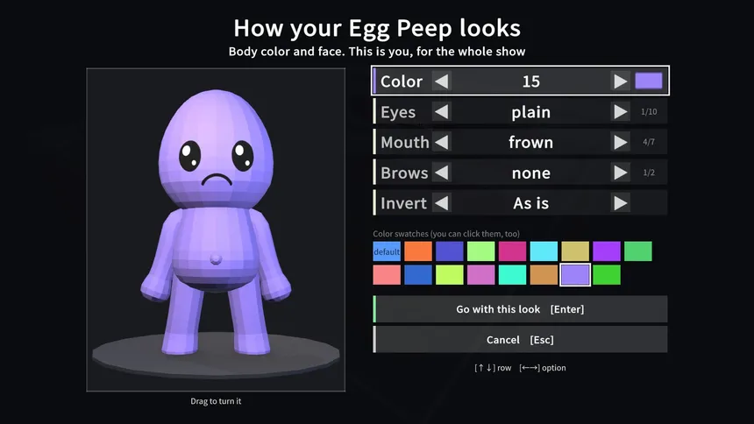This screenshot has height=424, width=754.
Task: Click the 4/7 Mouth counter
Action: click(649, 142)
